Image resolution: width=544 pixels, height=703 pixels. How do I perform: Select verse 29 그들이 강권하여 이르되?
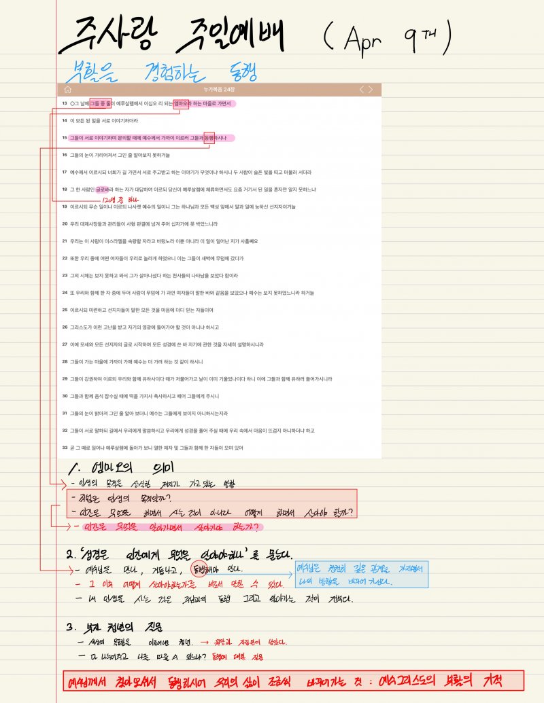[x=197, y=379]
